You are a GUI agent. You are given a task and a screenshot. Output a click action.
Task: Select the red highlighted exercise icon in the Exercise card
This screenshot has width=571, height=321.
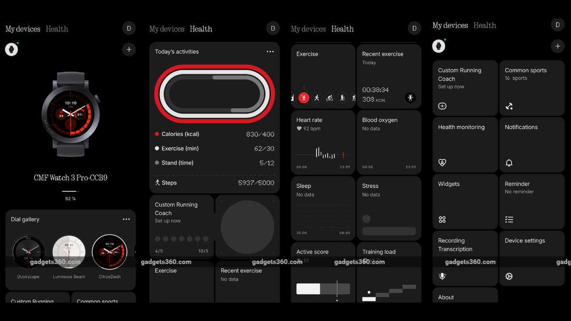(x=304, y=98)
